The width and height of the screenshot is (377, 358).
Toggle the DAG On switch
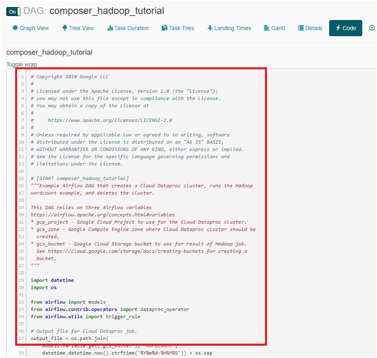click(x=13, y=12)
